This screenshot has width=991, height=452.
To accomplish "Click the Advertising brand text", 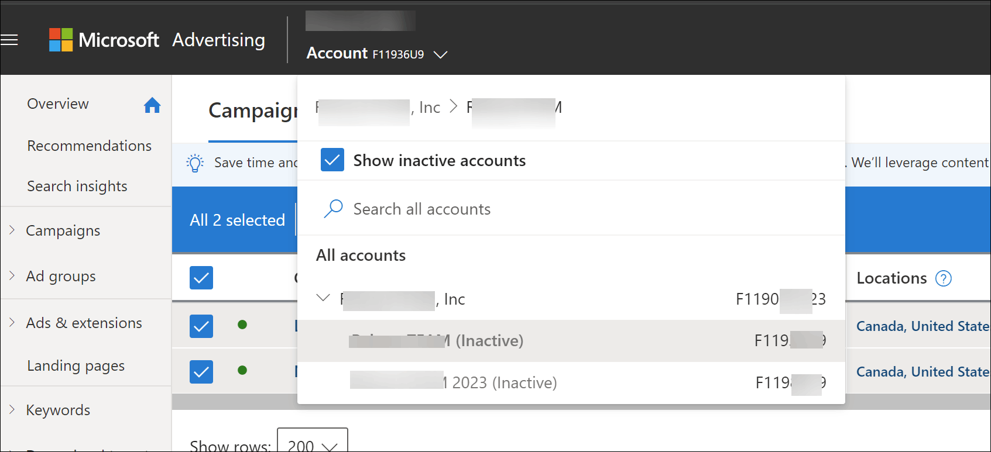I will [x=218, y=40].
